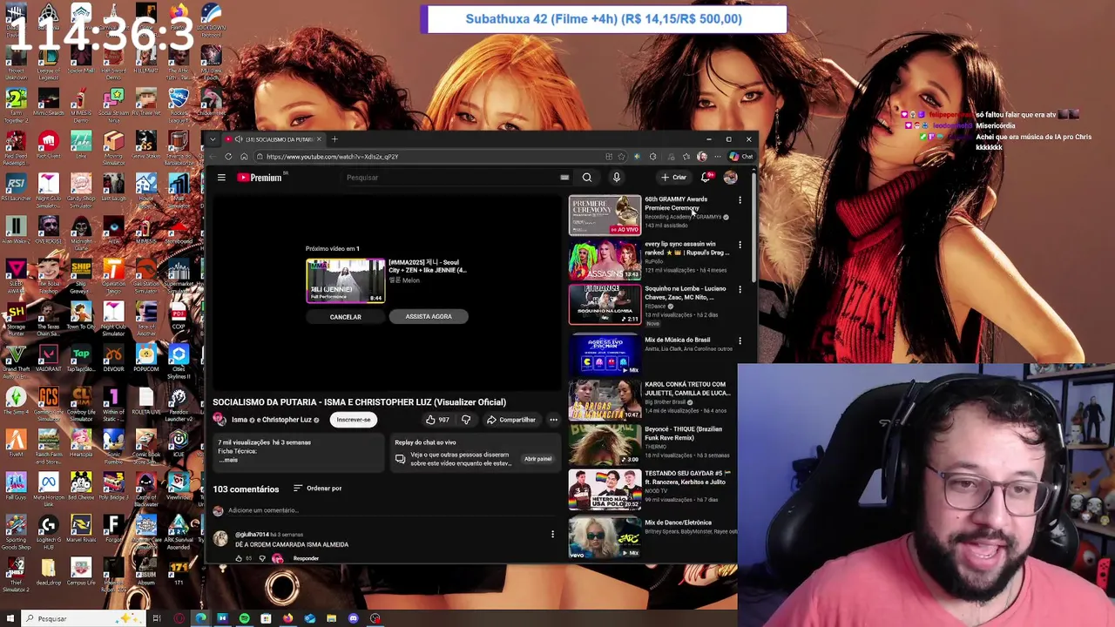Open Spotify from the taskbar
The width and height of the screenshot is (1115, 627).
click(244, 618)
